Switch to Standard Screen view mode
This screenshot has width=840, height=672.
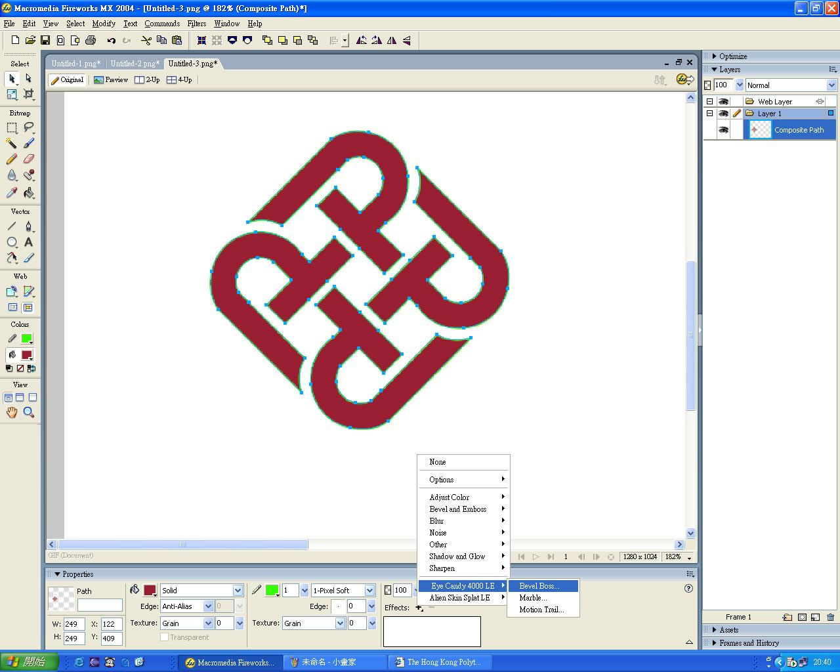click(9, 398)
